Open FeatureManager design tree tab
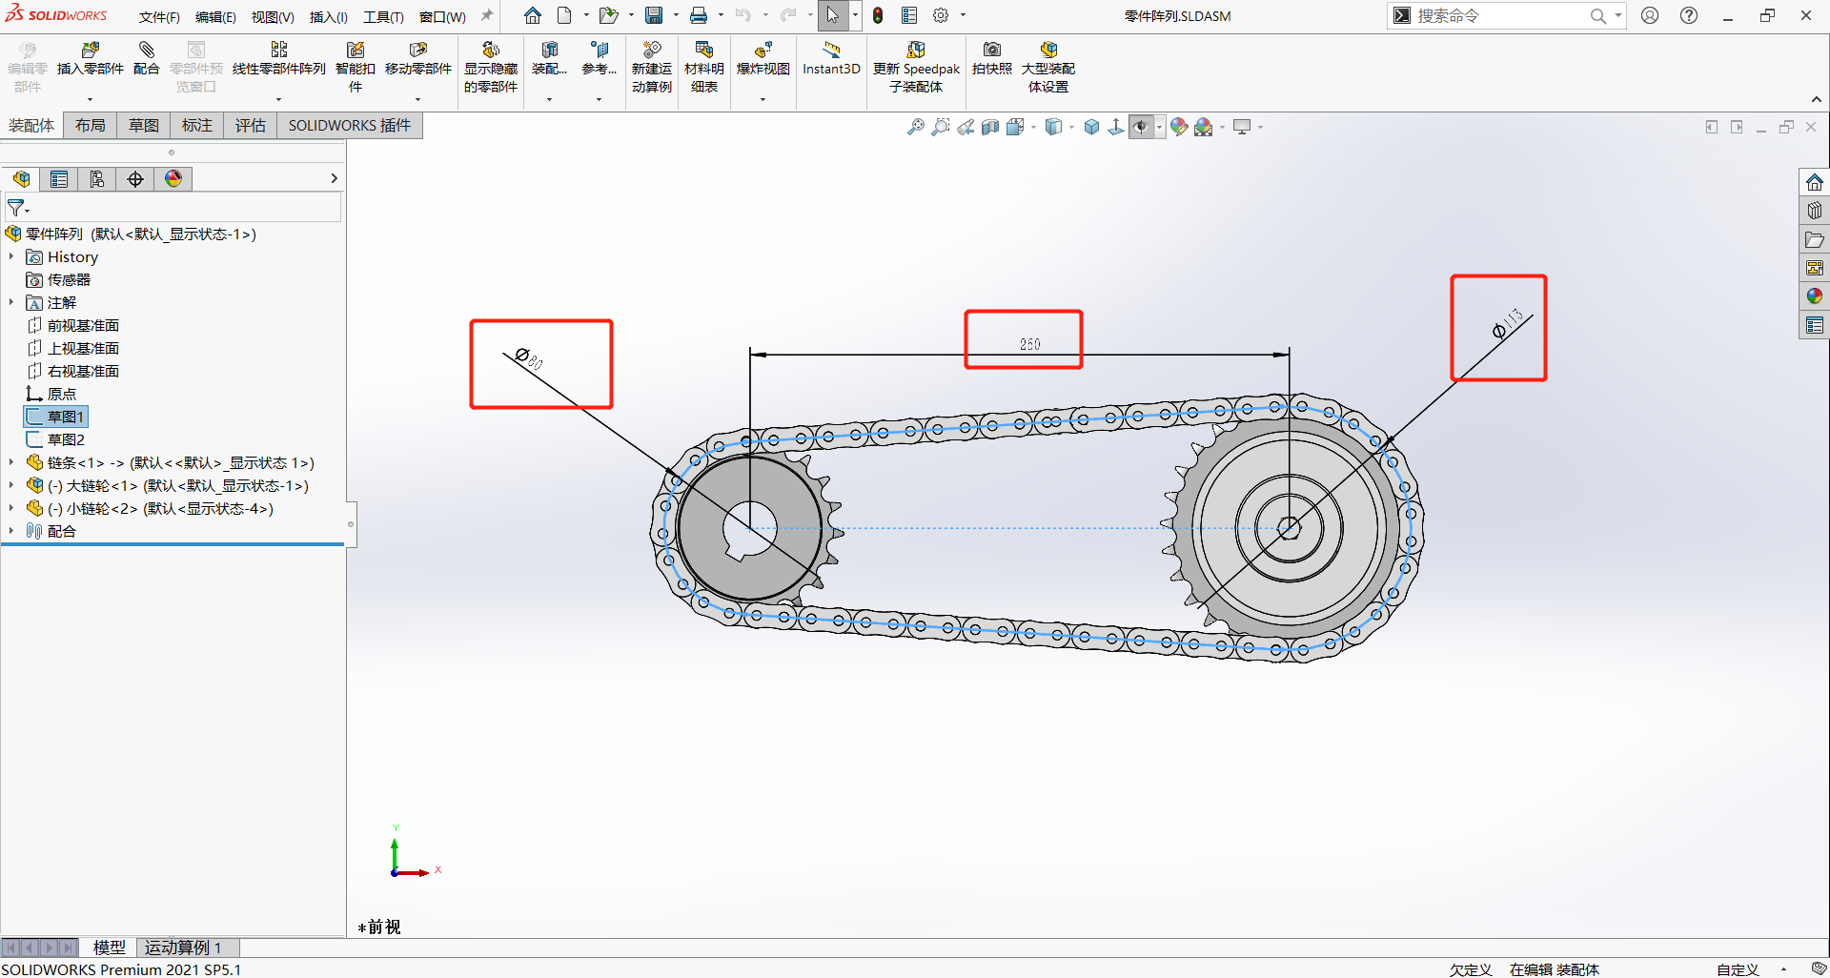This screenshot has width=1830, height=978. tap(21, 179)
